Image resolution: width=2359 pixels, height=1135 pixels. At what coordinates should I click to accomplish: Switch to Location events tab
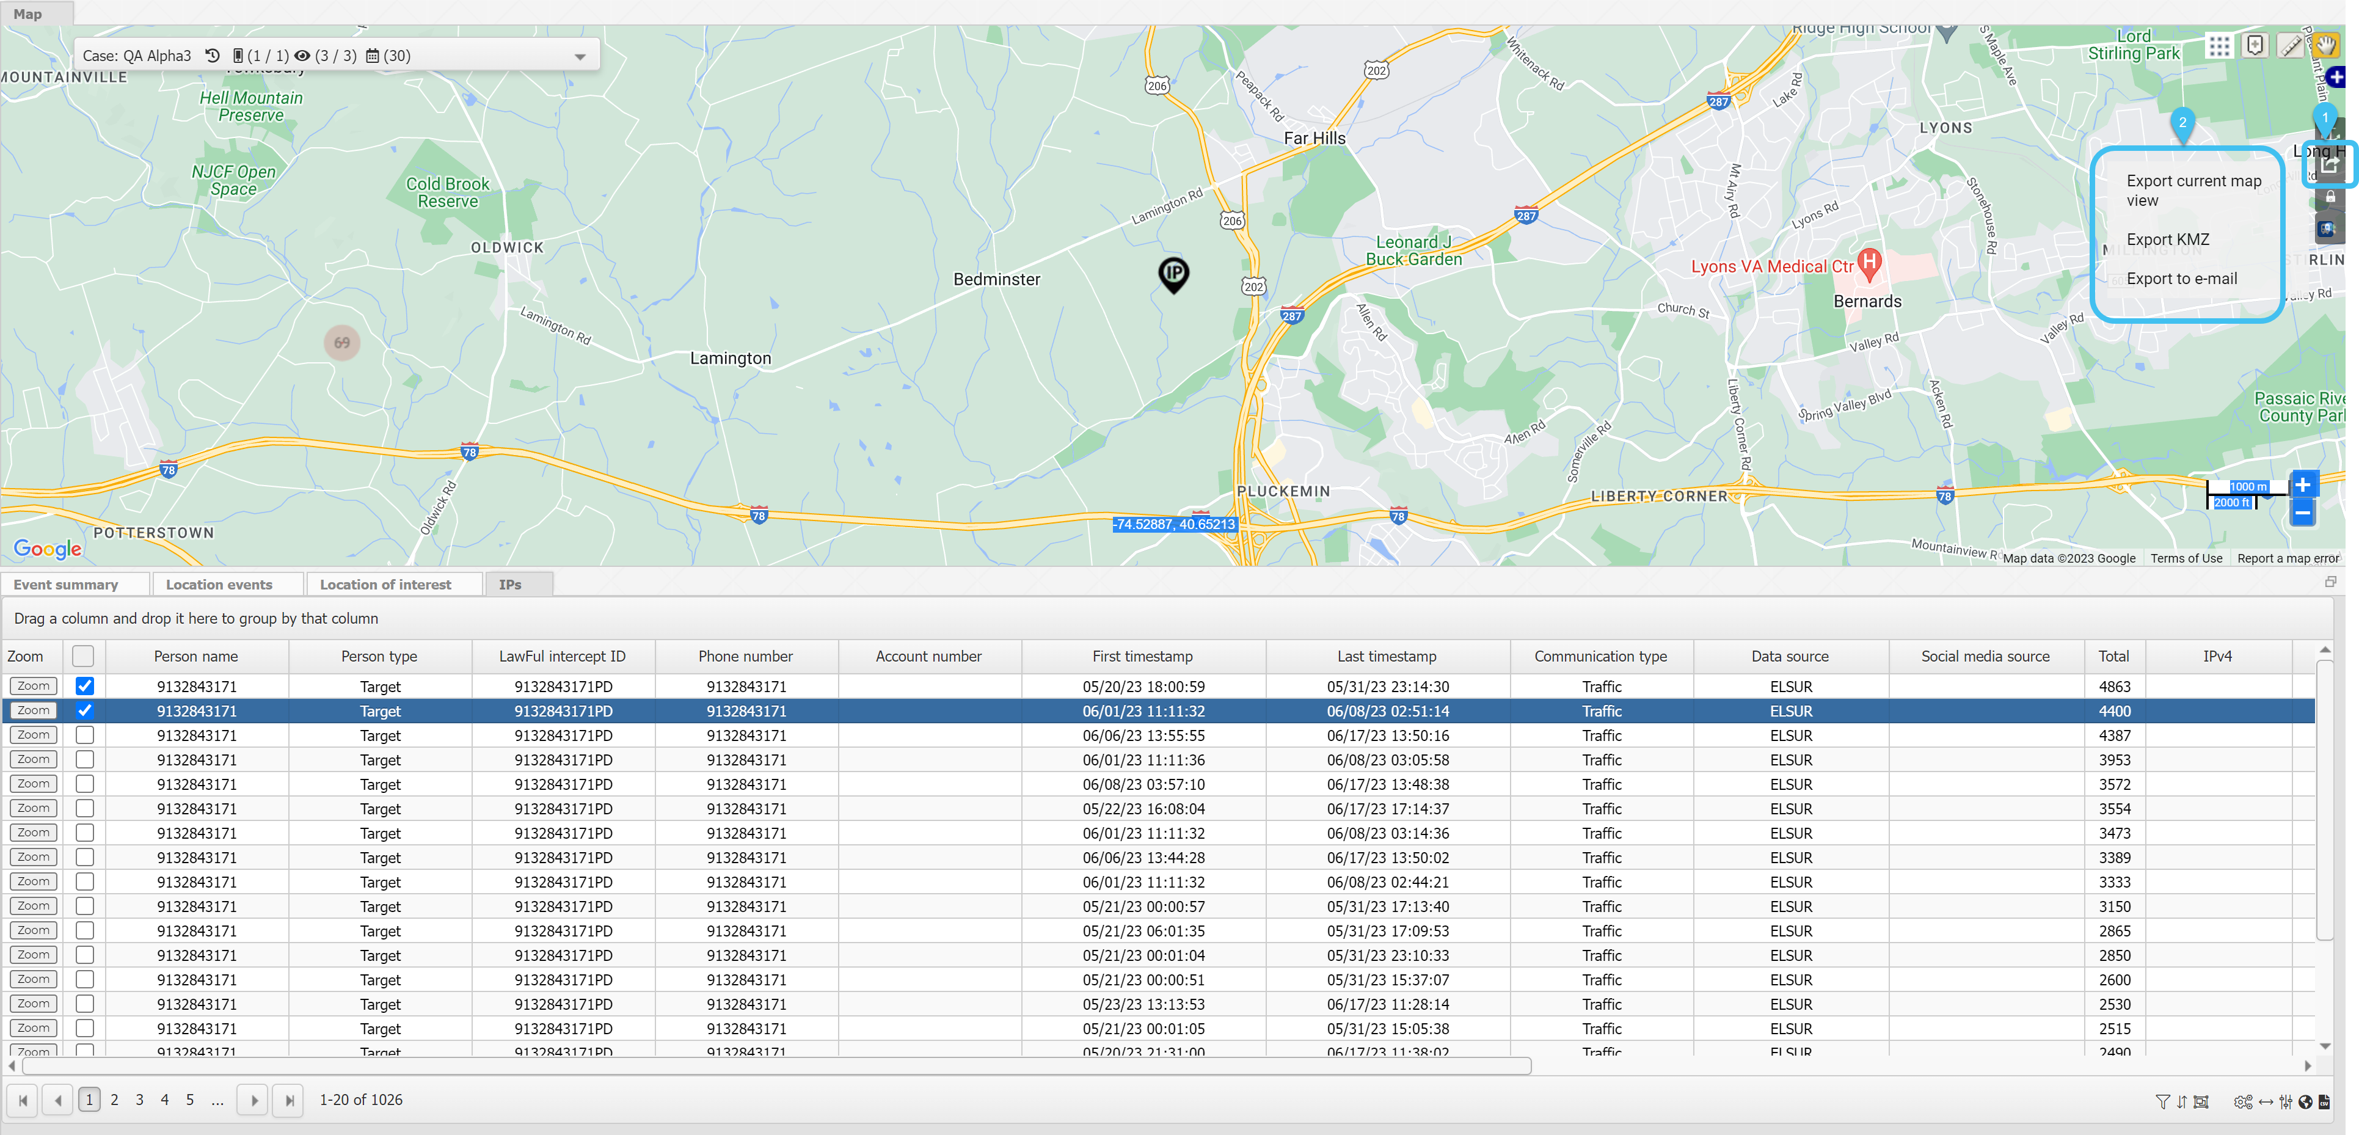pyautogui.click(x=219, y=585)
